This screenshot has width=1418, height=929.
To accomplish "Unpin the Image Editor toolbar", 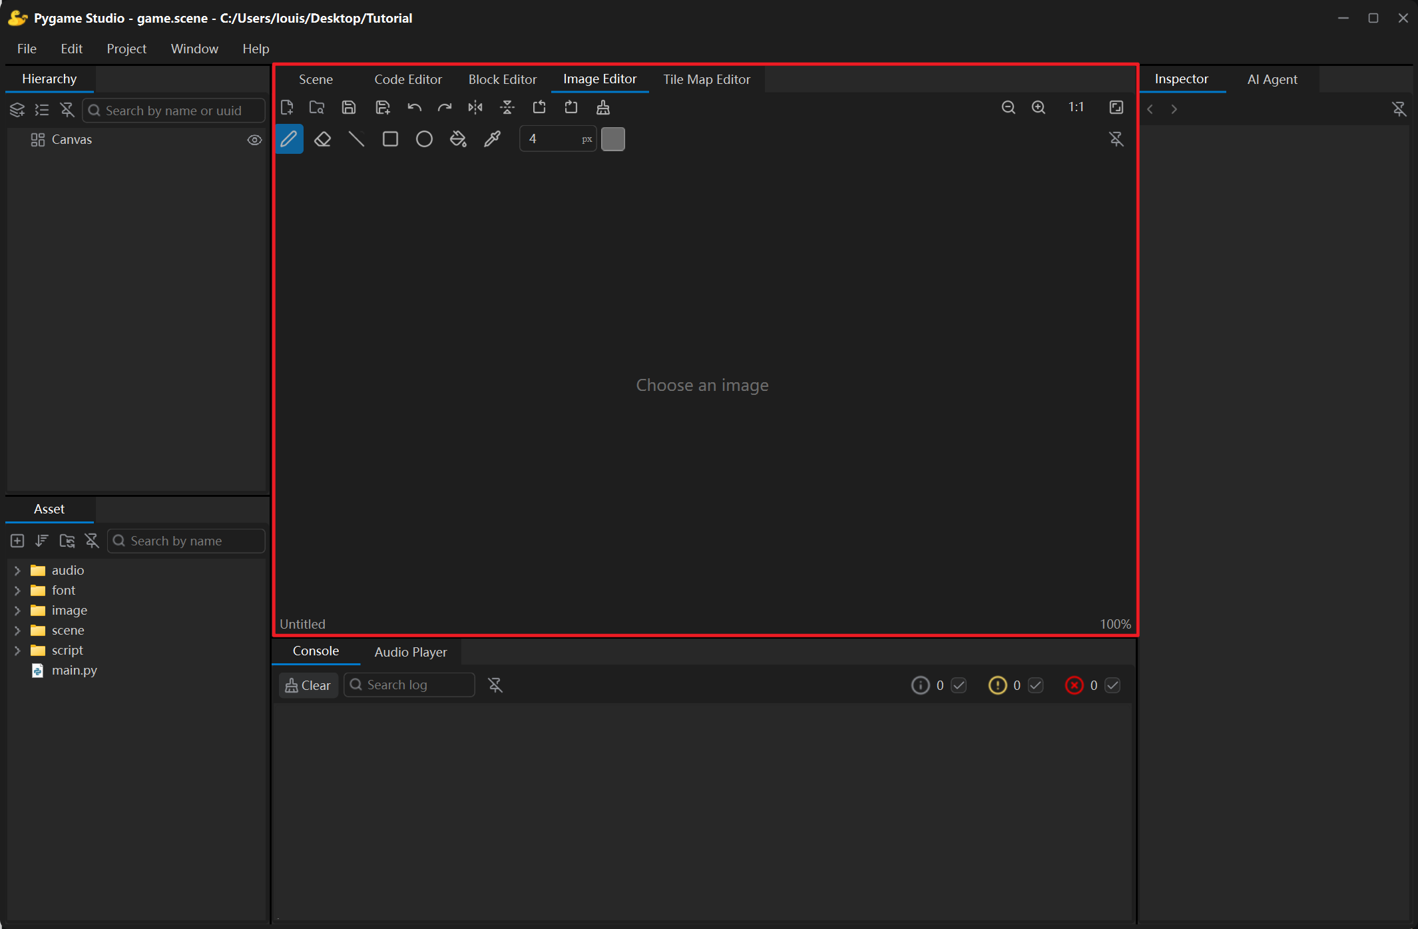I will pos(1116,139).
